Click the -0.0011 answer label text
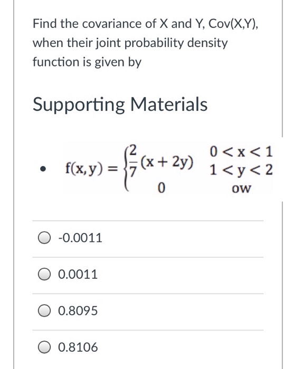The width and height of the screenshot is (302, 369). tap(80, 238)
